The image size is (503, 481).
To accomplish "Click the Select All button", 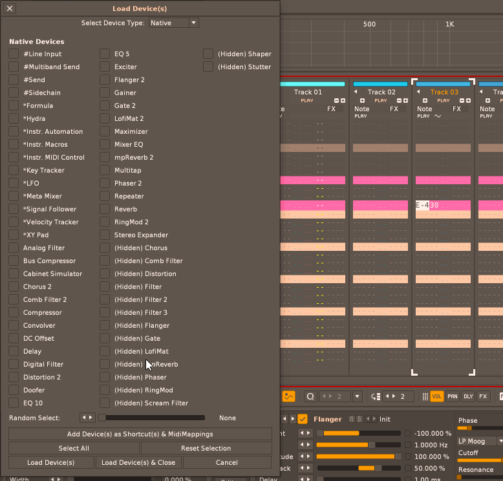I will tap(74, 448).
